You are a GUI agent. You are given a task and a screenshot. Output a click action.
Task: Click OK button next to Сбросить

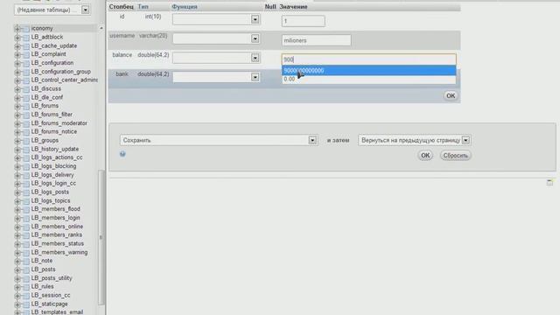tap(425, 156)
